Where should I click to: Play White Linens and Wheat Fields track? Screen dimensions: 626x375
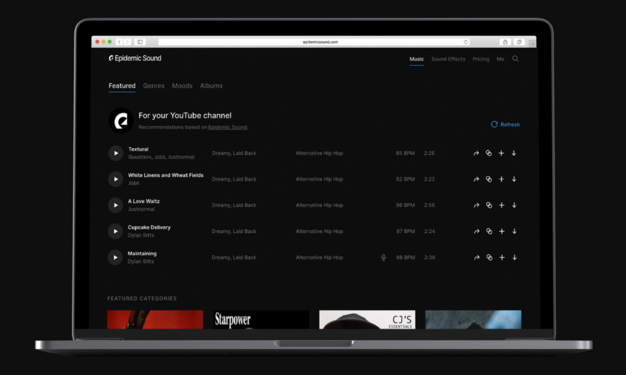[116, 179]
